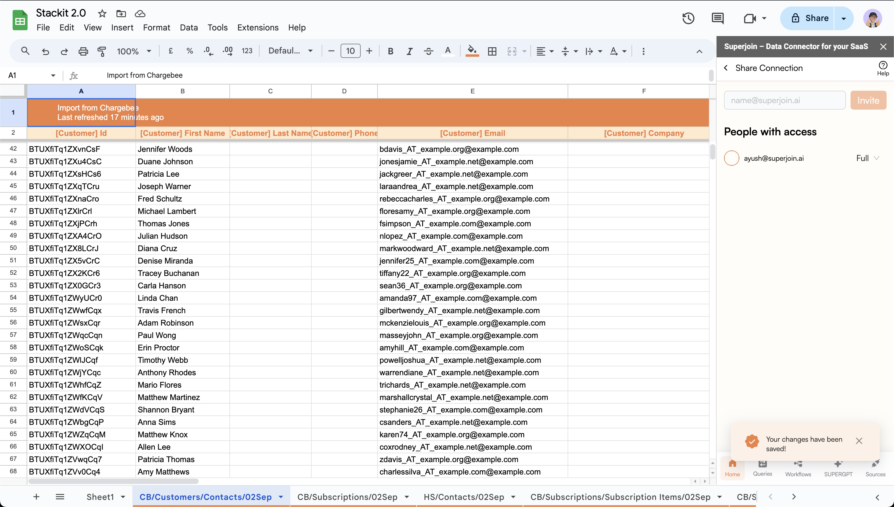Screen dimensions: 894x507
Task: Open the text color picker
Action: pos(448,51)
